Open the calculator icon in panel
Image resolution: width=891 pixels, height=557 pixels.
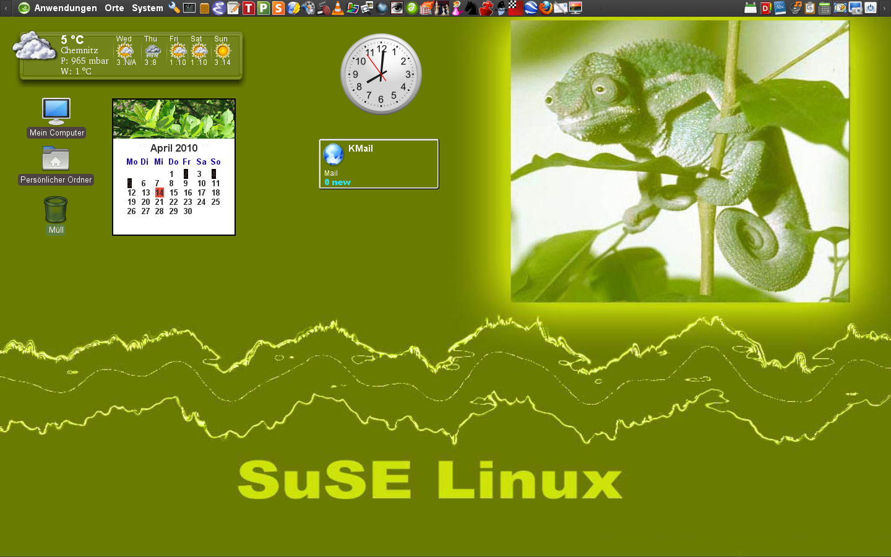824,8
